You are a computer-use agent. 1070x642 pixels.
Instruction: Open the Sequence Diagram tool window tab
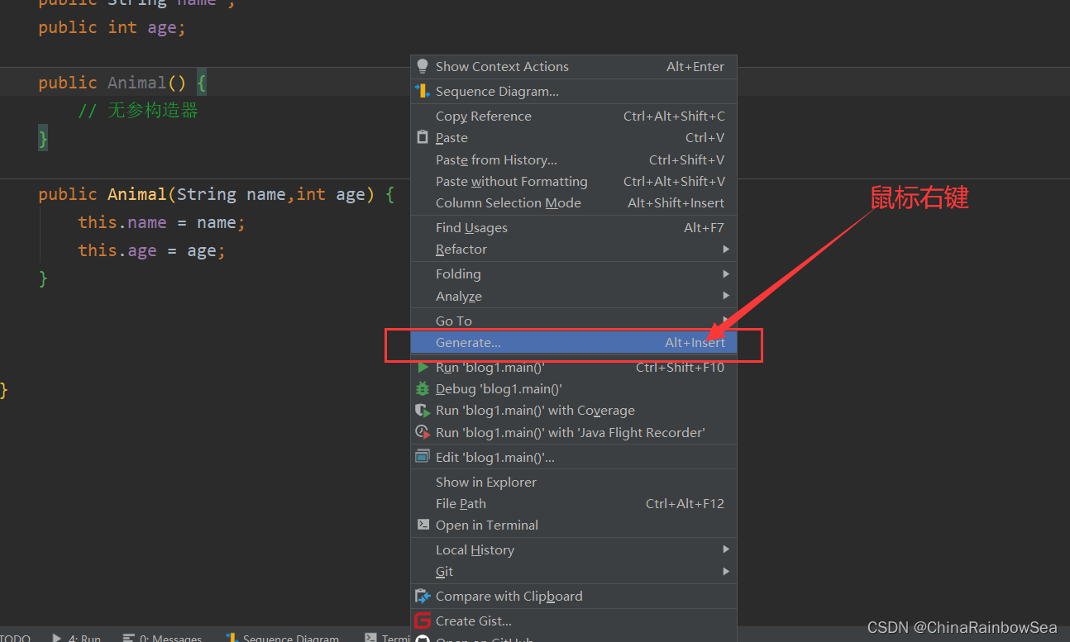tap(282, 637)
